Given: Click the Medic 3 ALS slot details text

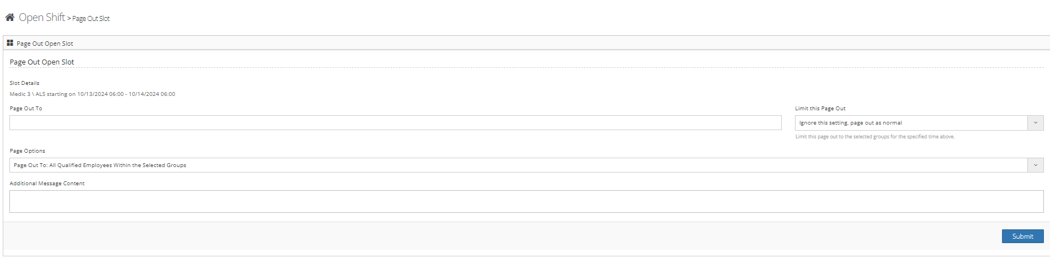Looking at the screenshot, I should point(92,94).
